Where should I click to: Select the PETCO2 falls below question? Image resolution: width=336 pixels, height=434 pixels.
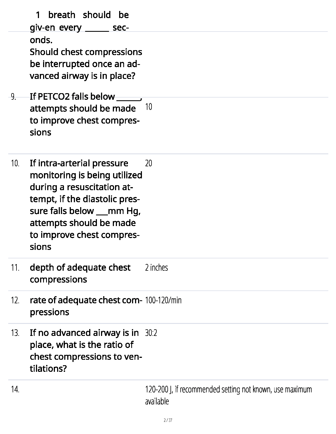coord(85,114)
